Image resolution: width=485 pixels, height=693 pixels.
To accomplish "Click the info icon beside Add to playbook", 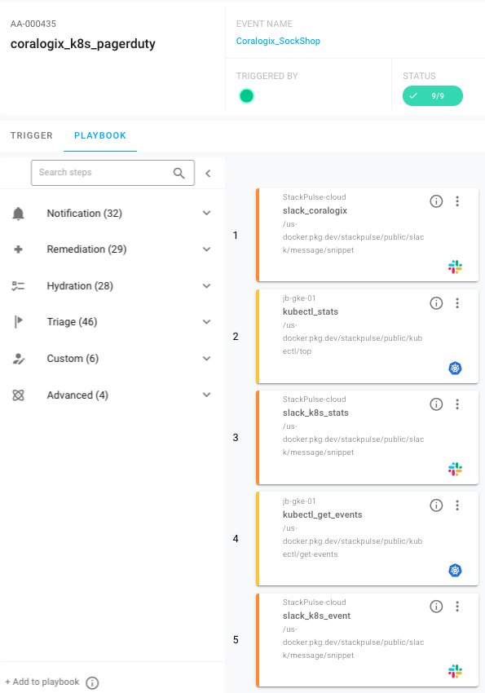I will point(92,683).
